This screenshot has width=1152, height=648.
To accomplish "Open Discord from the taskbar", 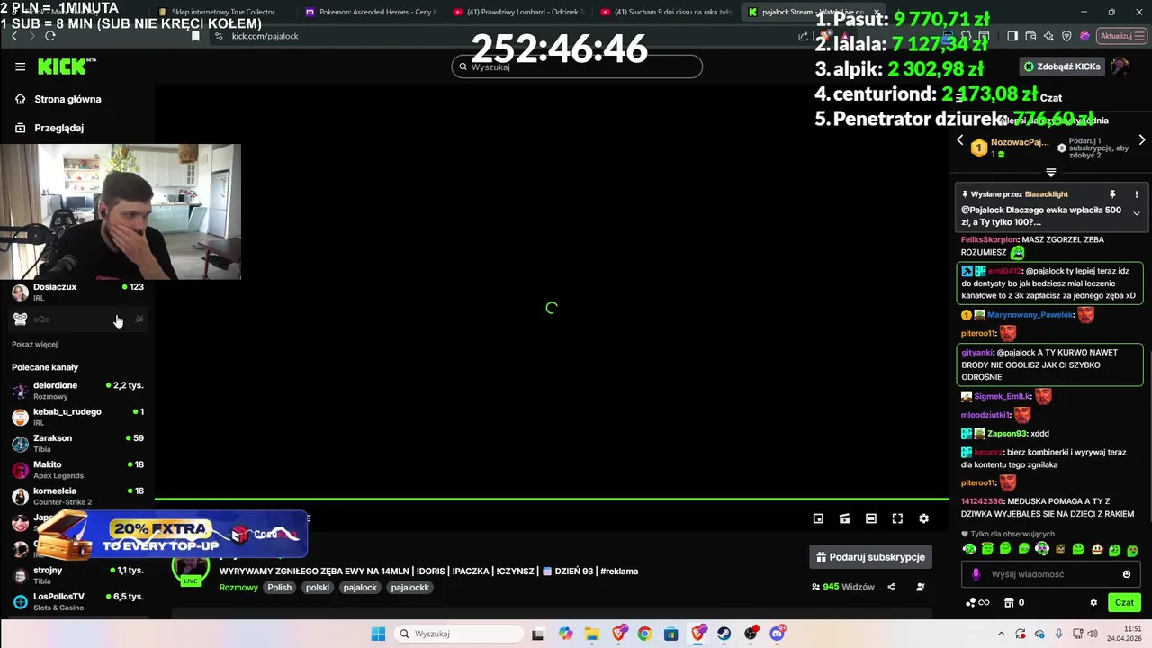I will (x=778, y=634).
